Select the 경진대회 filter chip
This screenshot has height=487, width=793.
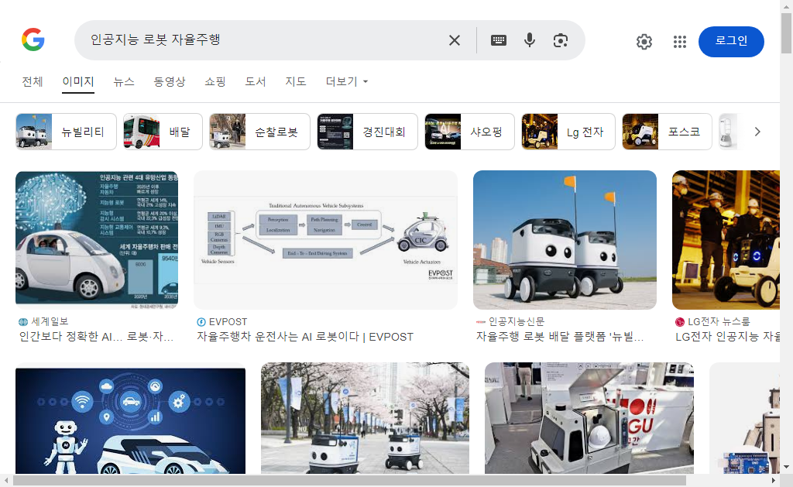coord(367,132)
